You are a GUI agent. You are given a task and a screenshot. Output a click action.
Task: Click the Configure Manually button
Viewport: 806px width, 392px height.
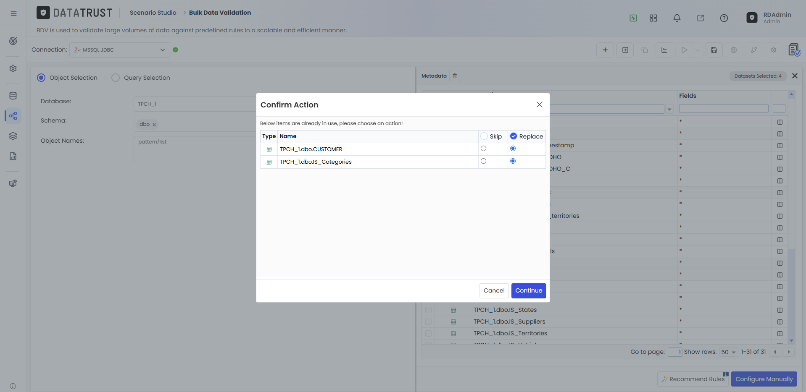(x=764, y=379)
